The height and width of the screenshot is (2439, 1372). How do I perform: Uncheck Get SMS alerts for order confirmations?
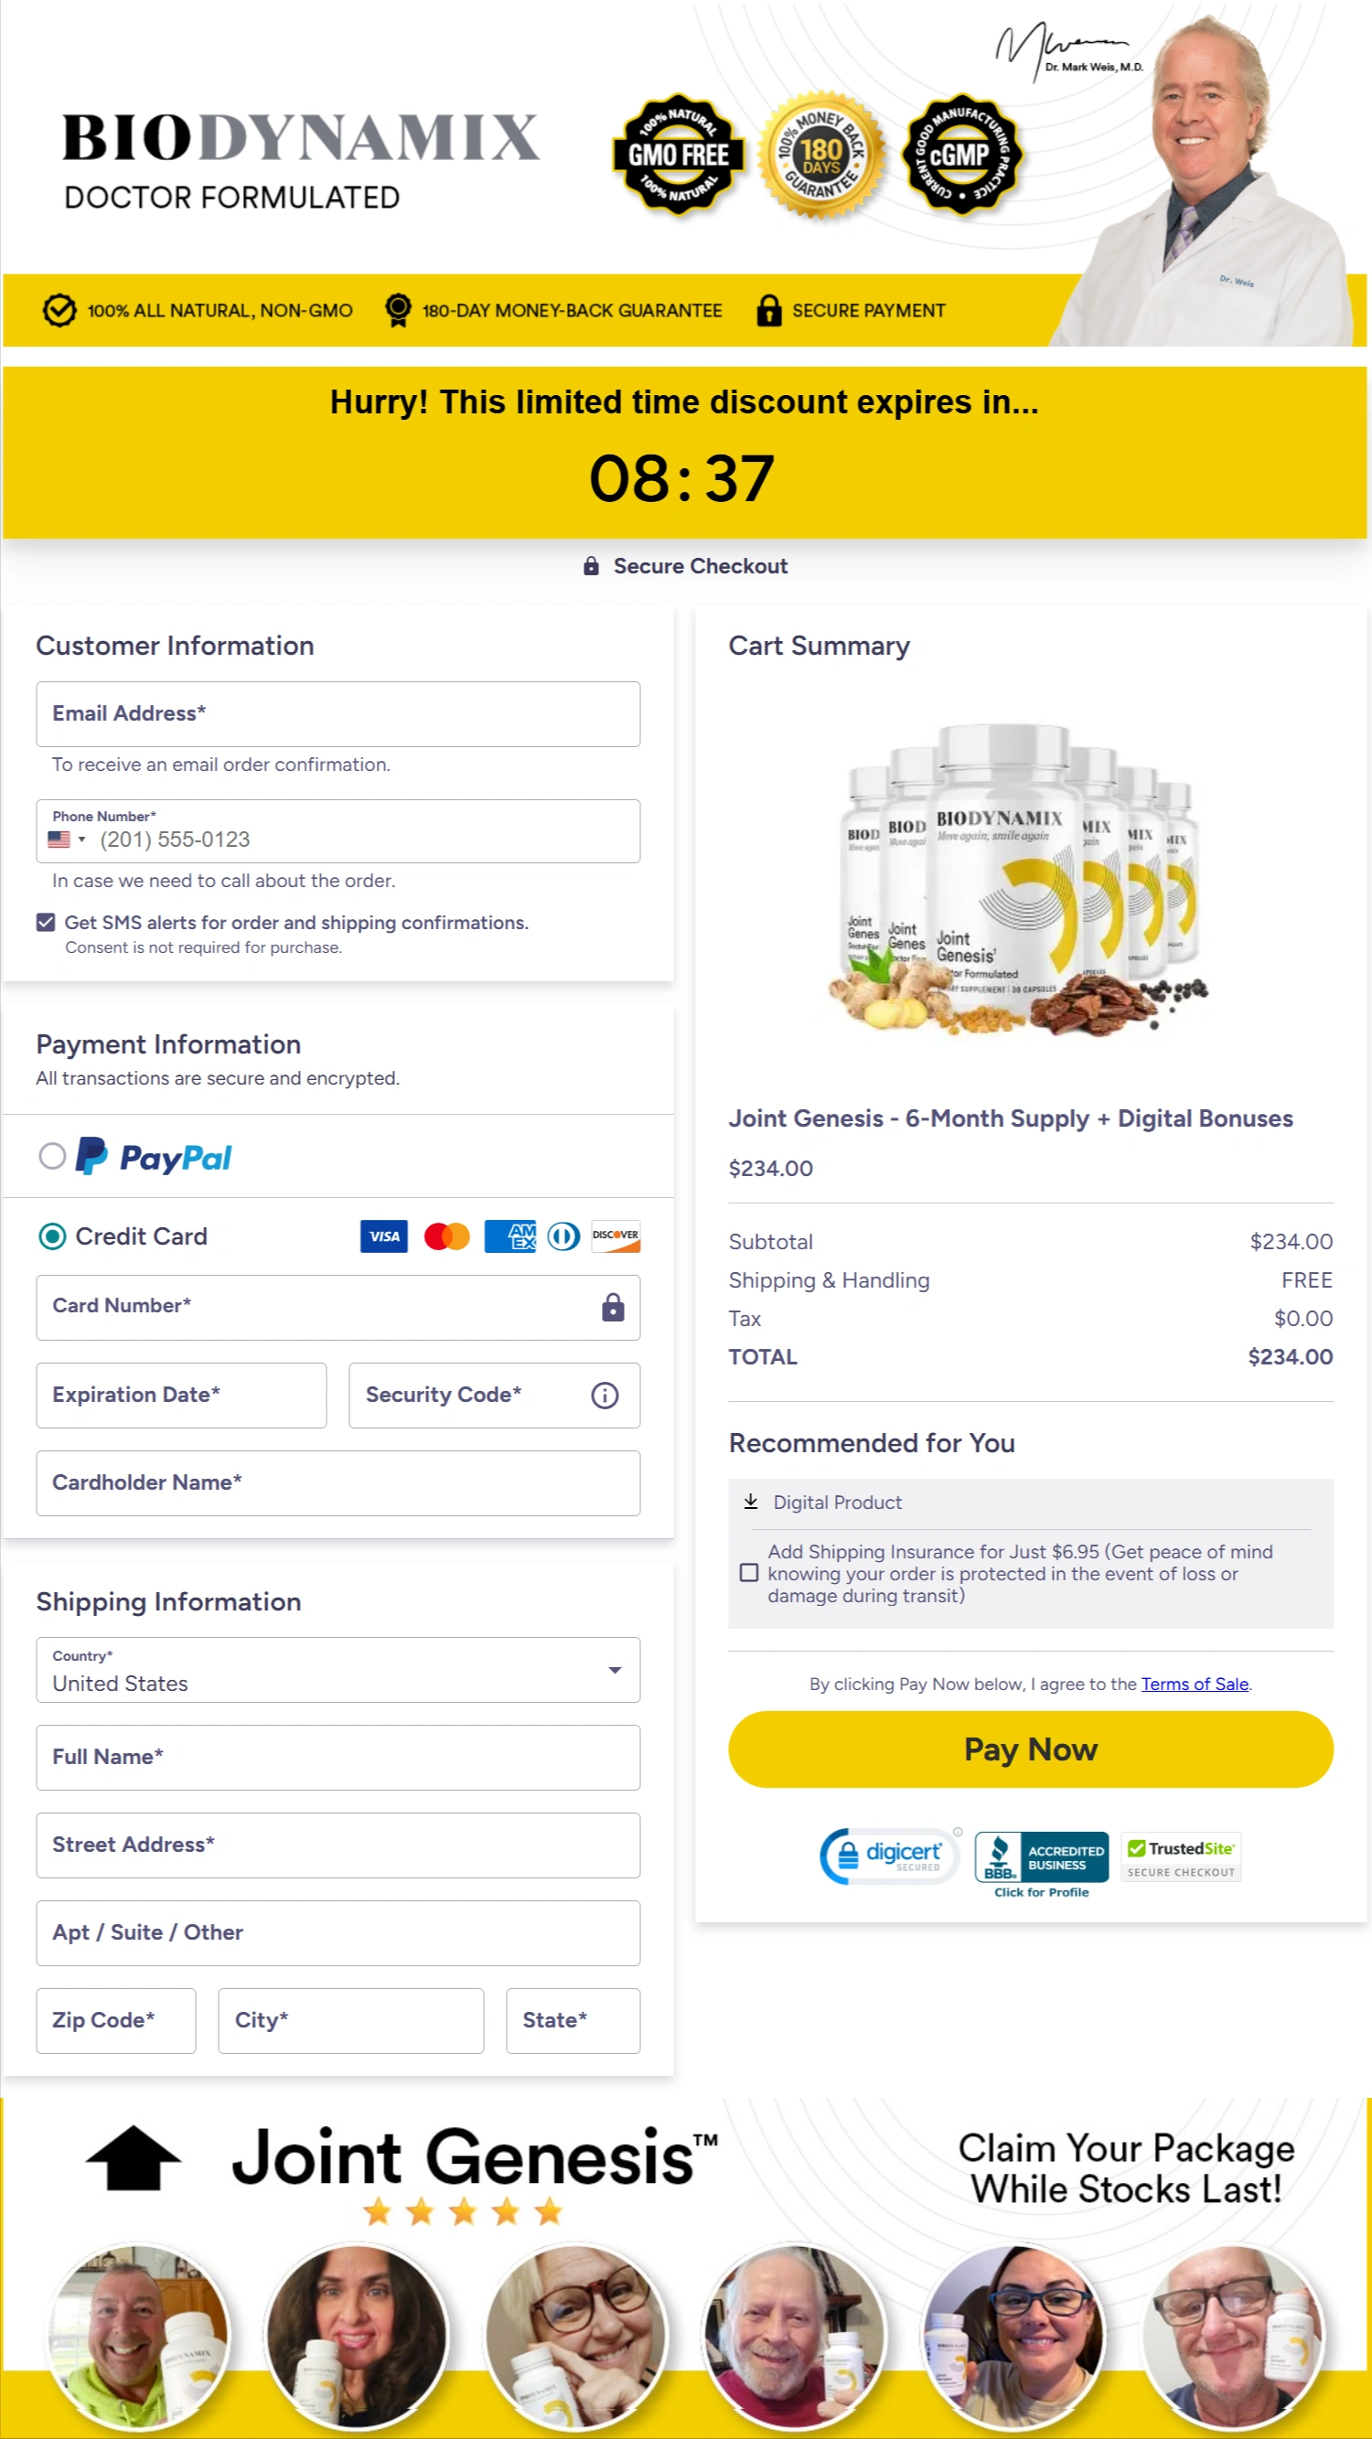point(46,921)
